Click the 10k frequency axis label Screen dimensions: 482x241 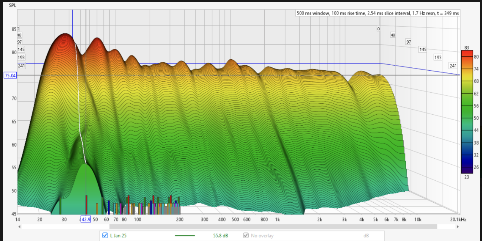(418, 219)
